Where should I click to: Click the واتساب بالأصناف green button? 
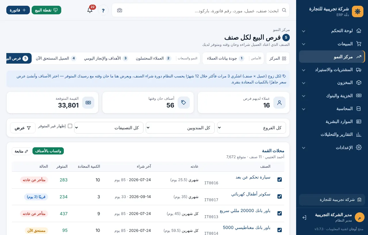click(48, 151)
